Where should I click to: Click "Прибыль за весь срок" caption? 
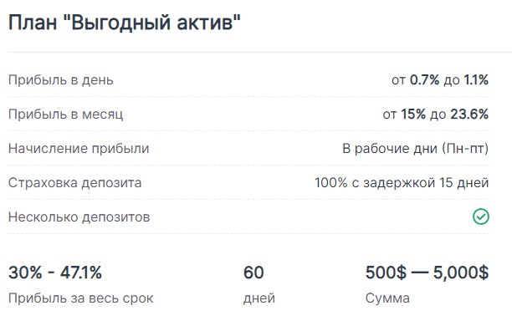coord(80,298)
